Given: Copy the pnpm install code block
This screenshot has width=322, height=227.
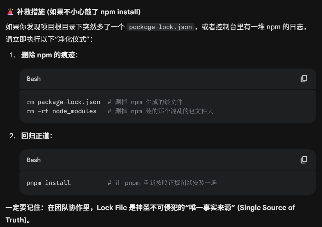Looking at the screenshot, I should click(304, 160).
